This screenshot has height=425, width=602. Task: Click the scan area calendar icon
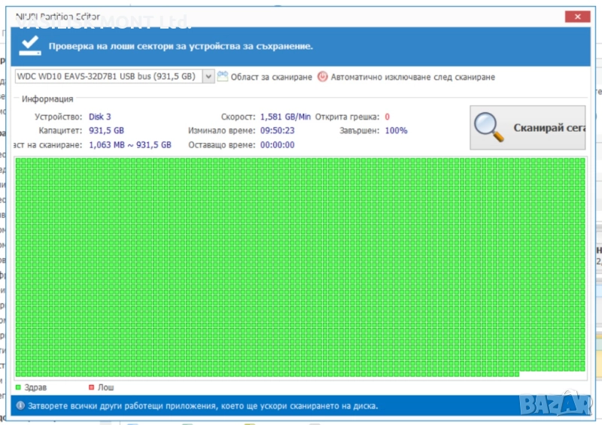pos(222,76)
